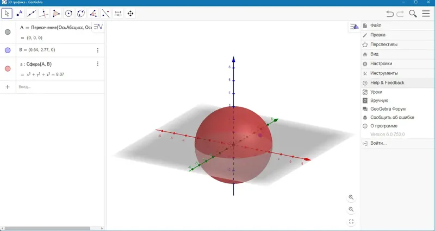The image size is (435, 231).
Task: Open the Уроки tutorials entry
Action: point(397,92)
